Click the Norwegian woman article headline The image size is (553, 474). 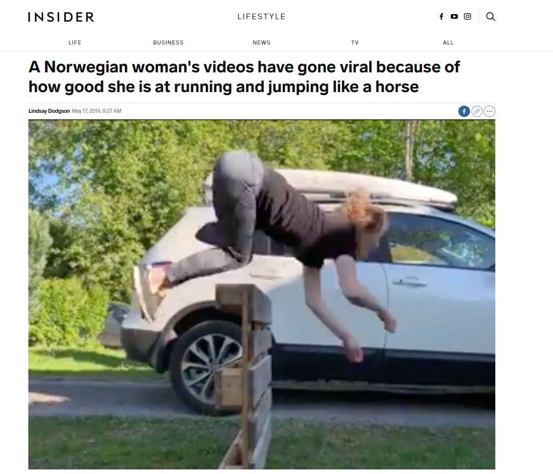244,76
